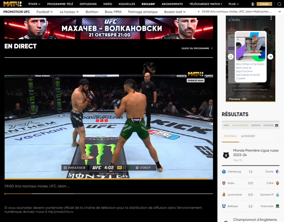This screenshot has width=284, height=222.
Task: Click the live UFC video player
Action: (109, 120)
